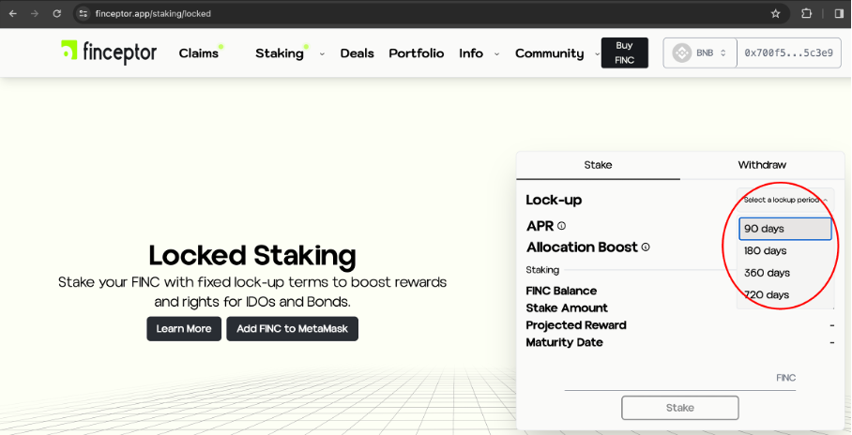The width and height of the screenshot is (852, 435).
Task: Click the Buy FINC button
Action: click(624, 52)
